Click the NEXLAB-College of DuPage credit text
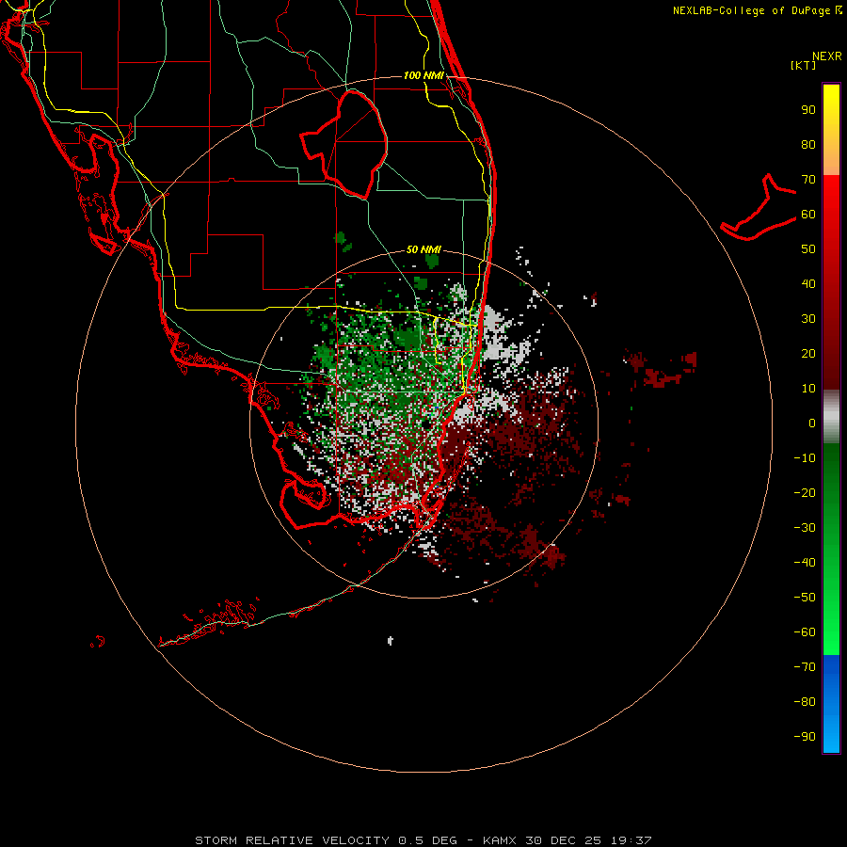This screenshot has width=847, height=847. point(751,10)
